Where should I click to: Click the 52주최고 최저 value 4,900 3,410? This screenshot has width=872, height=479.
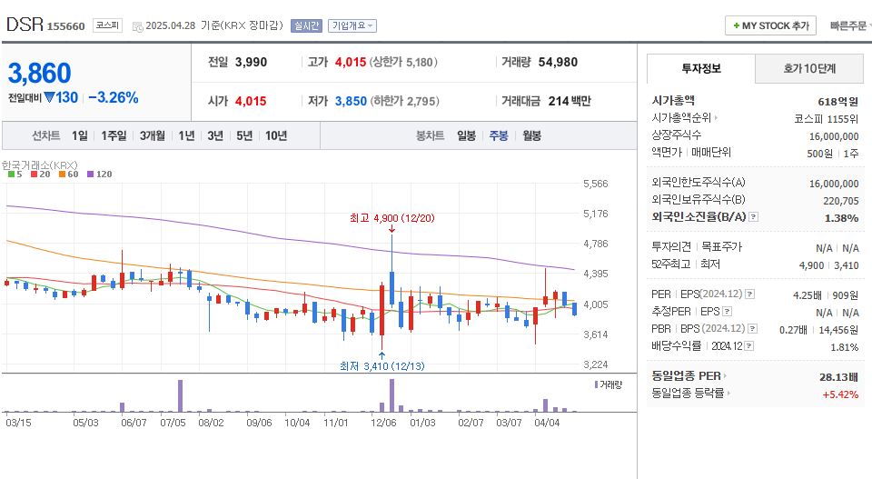tap(828, 265)
